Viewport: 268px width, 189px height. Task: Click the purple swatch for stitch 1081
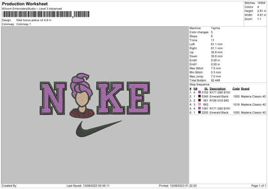[x=200, y=108]
